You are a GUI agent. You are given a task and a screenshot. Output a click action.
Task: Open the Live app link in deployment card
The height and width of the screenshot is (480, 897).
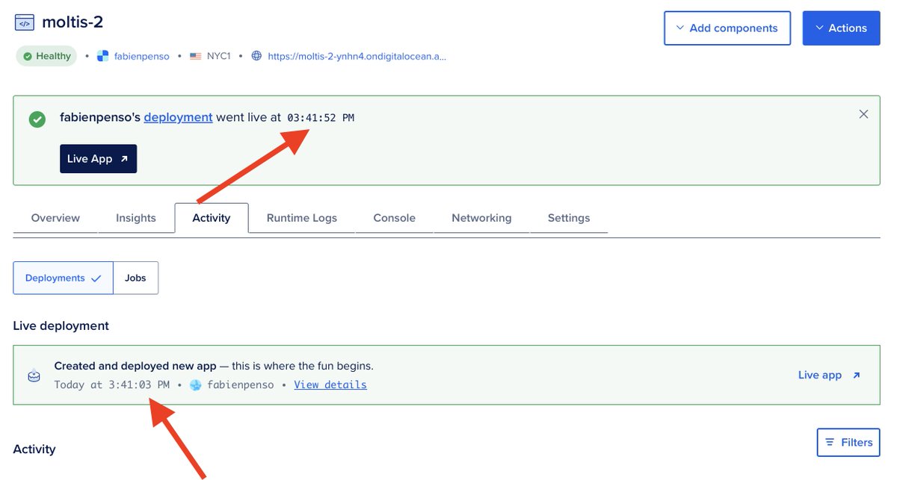[829, 375]
